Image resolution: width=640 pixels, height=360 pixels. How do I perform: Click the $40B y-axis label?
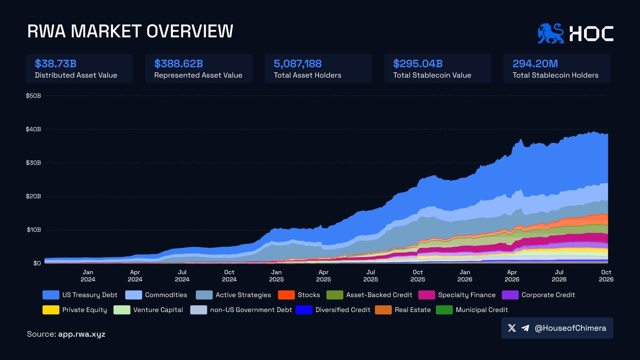coord(33,129)
